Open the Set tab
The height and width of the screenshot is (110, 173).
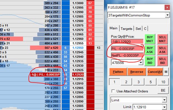point(138,29)
